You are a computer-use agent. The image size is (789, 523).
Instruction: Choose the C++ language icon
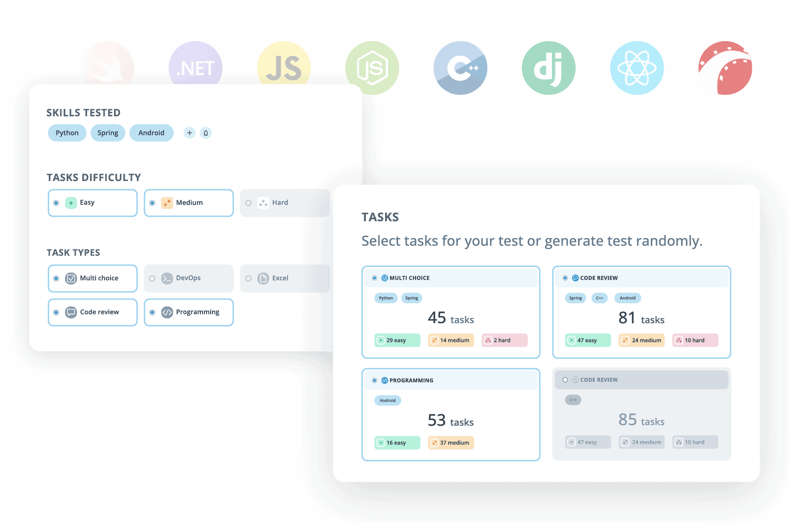(460, 68)
